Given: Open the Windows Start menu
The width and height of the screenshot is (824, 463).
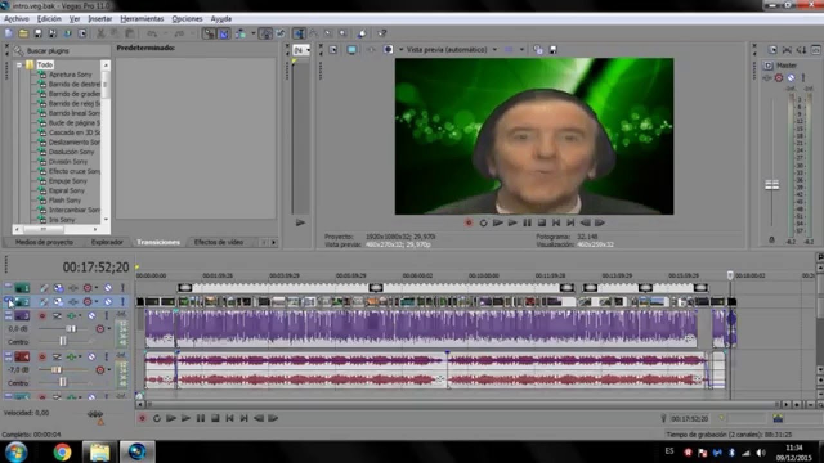Looking at the screenshot, I should pos(15,451).
